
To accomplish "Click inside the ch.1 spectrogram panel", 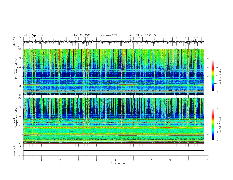I will point(115,72).
